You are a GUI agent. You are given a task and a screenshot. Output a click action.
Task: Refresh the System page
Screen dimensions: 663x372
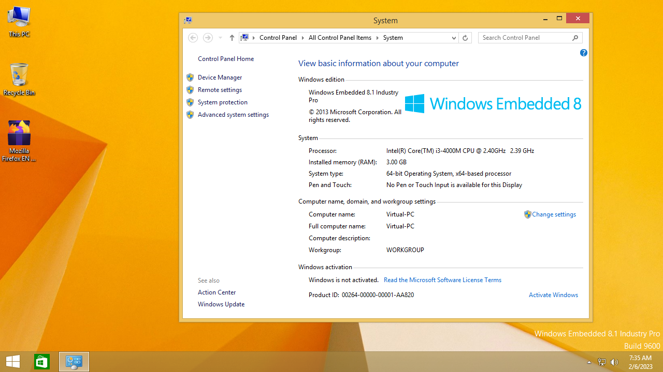click(465, 38)
